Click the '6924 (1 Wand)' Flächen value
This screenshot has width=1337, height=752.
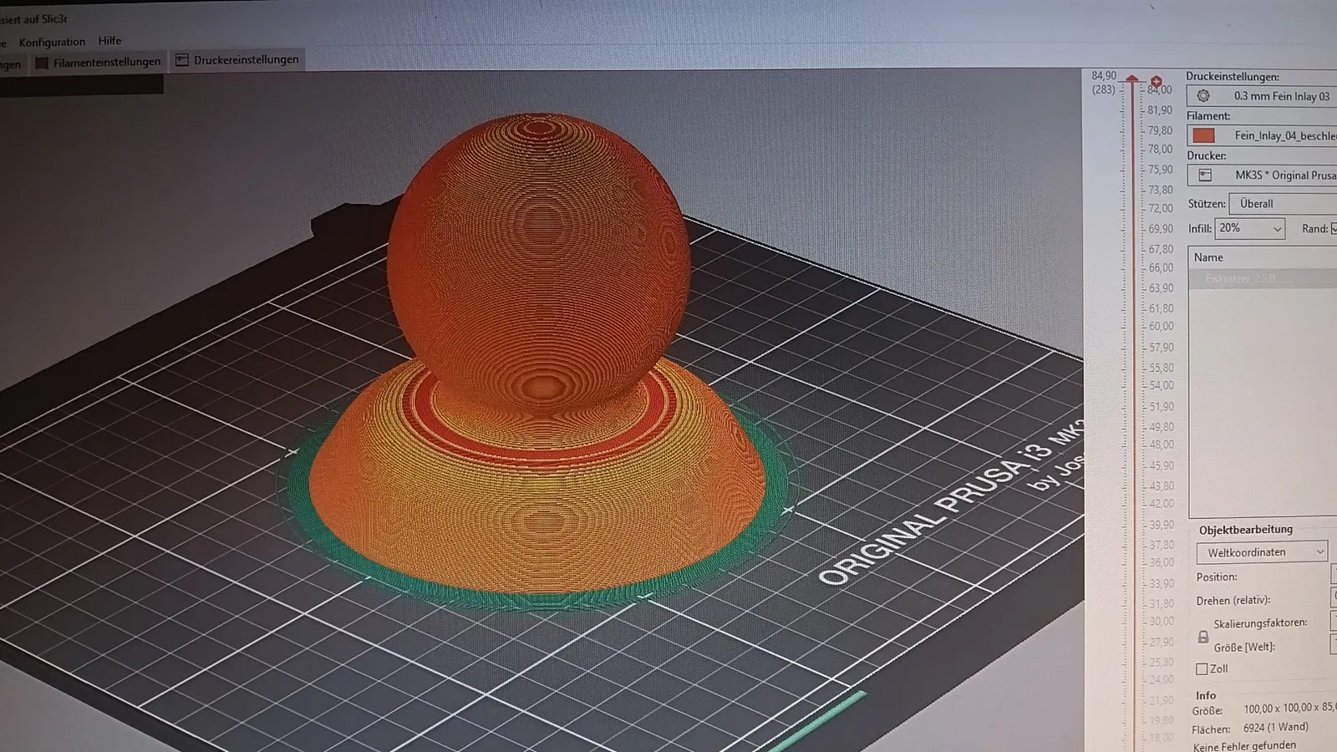point(1276,728)
